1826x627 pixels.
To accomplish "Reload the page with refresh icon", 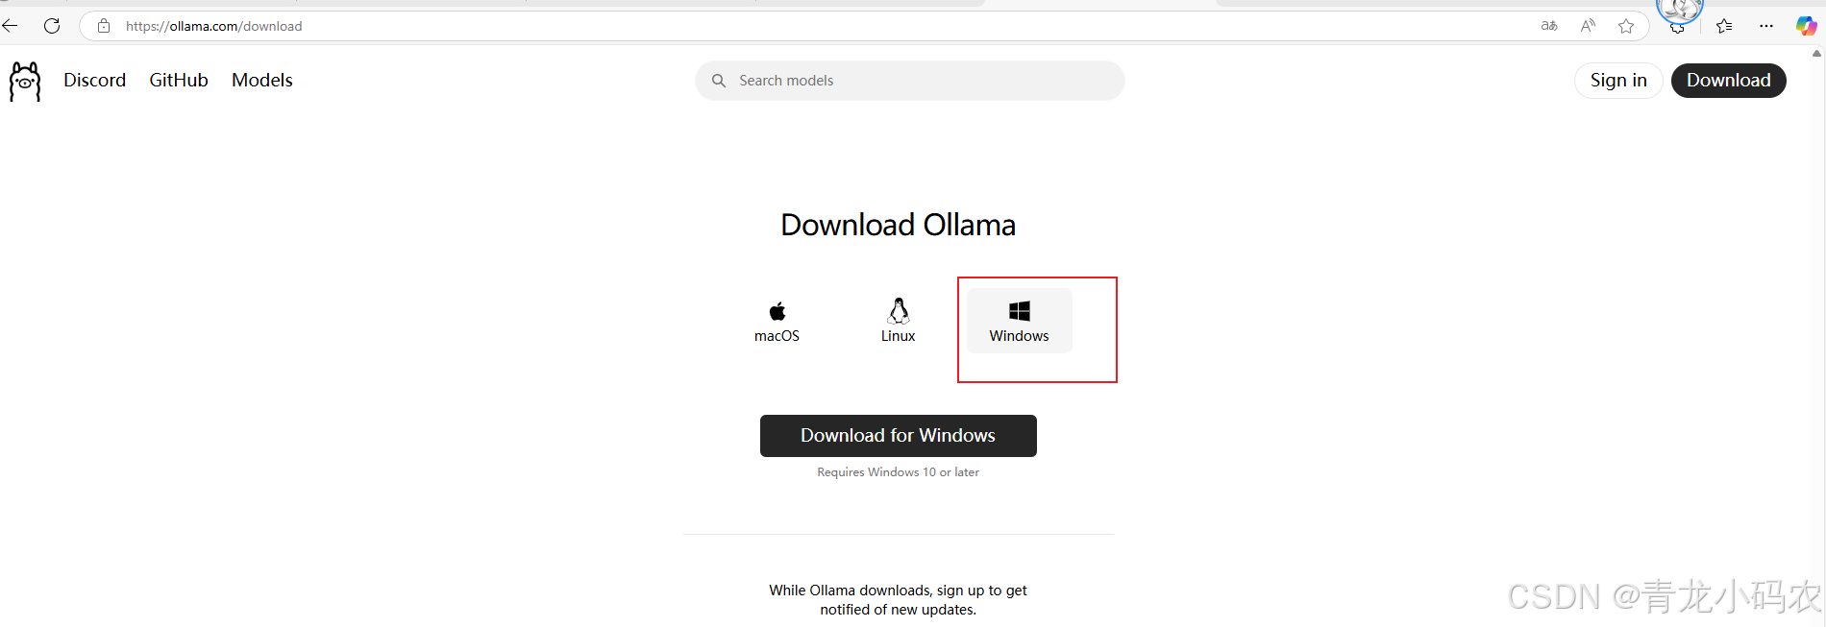I will 52,26.
